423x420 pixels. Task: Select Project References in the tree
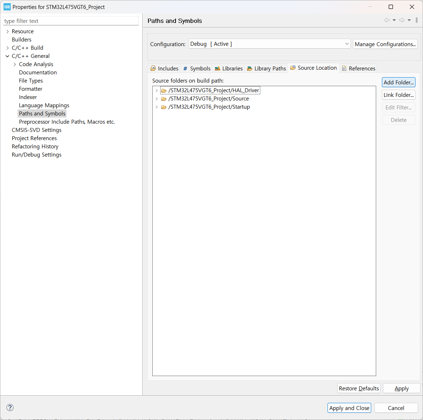[34, 138]
